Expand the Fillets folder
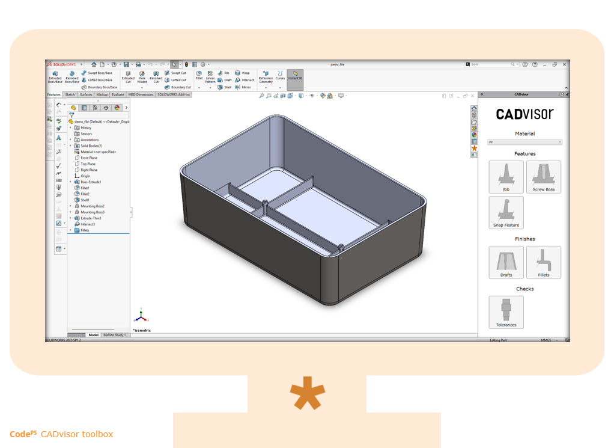 [x=70, y=230]
